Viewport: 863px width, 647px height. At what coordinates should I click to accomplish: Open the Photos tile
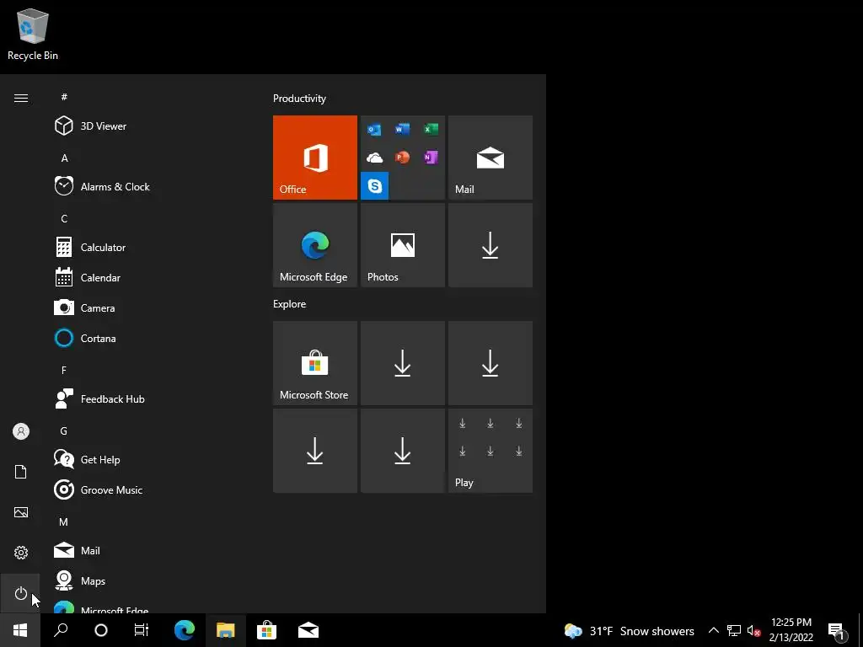point(403,245)
